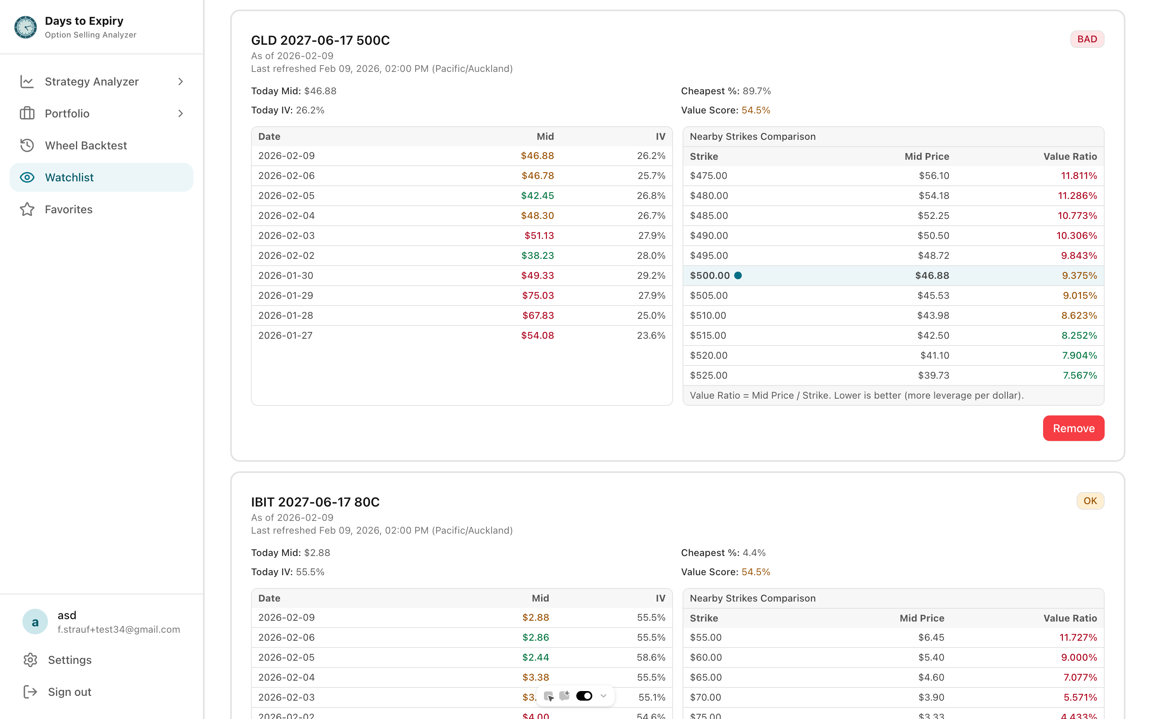Expand the Strategy Analyzer section
Image resolution: width=1151 pixels, height=719 pixels.
(180, 81)
